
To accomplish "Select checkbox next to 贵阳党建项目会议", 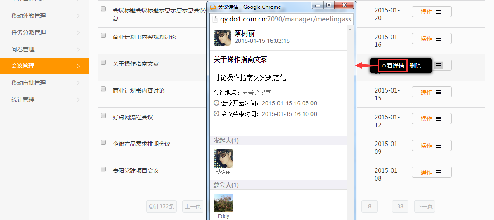I will (x=103, y=169).
